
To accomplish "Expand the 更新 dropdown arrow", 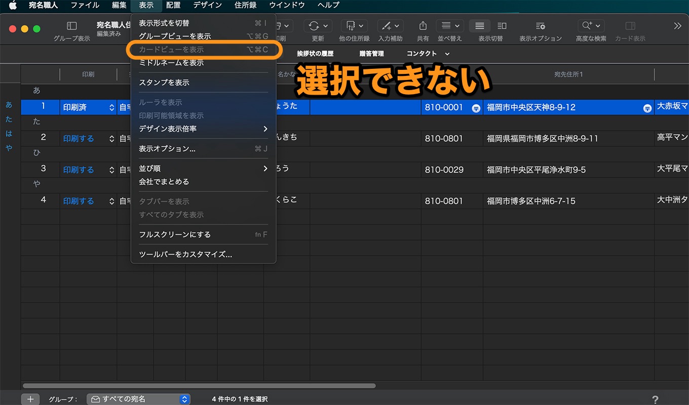I will pyautogui.click(x=324, y=26).
